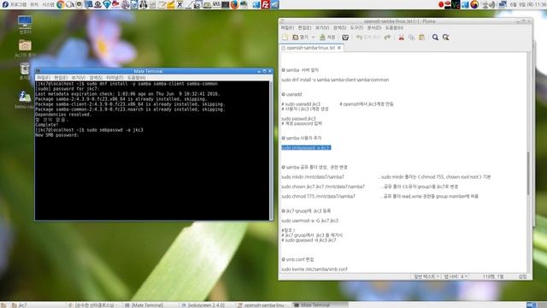Open the Computer desktop icon
Screen dimensions: 547x308
(x=25, y=25)
